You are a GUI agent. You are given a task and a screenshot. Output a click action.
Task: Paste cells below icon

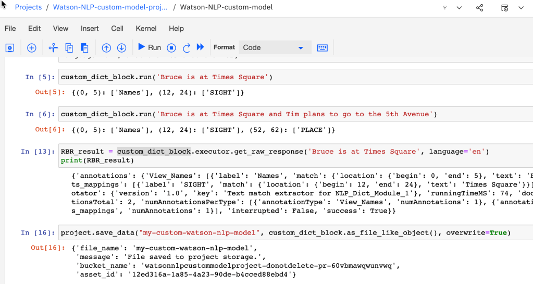tap(84, 47)
